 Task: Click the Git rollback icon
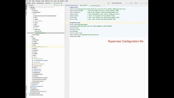(147, 3)
